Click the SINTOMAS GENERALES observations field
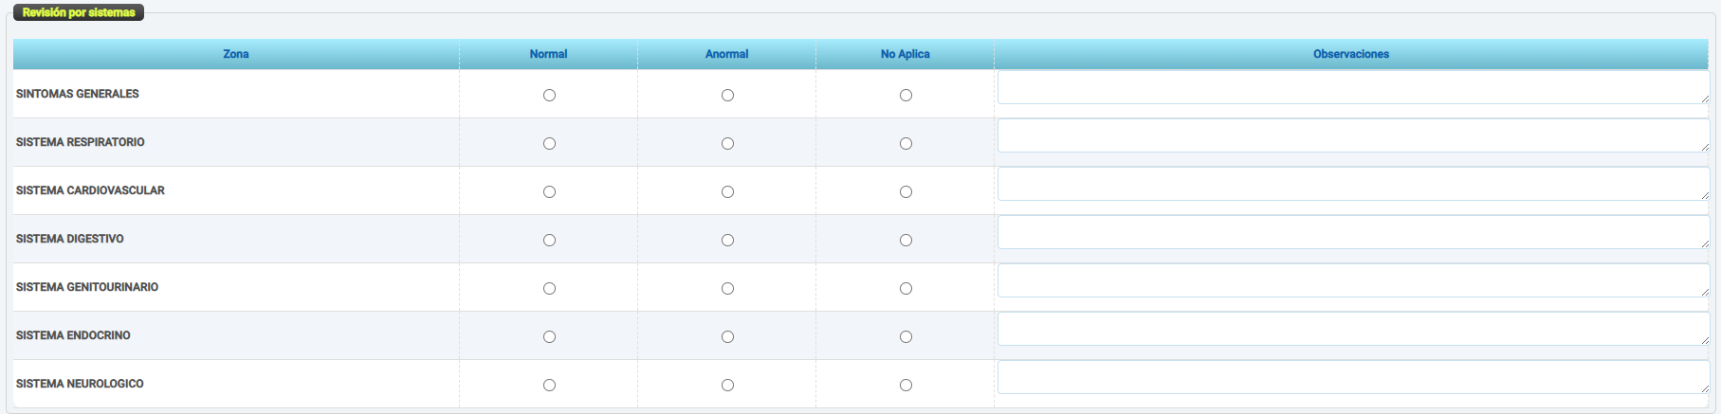 tap(1352, 88)
